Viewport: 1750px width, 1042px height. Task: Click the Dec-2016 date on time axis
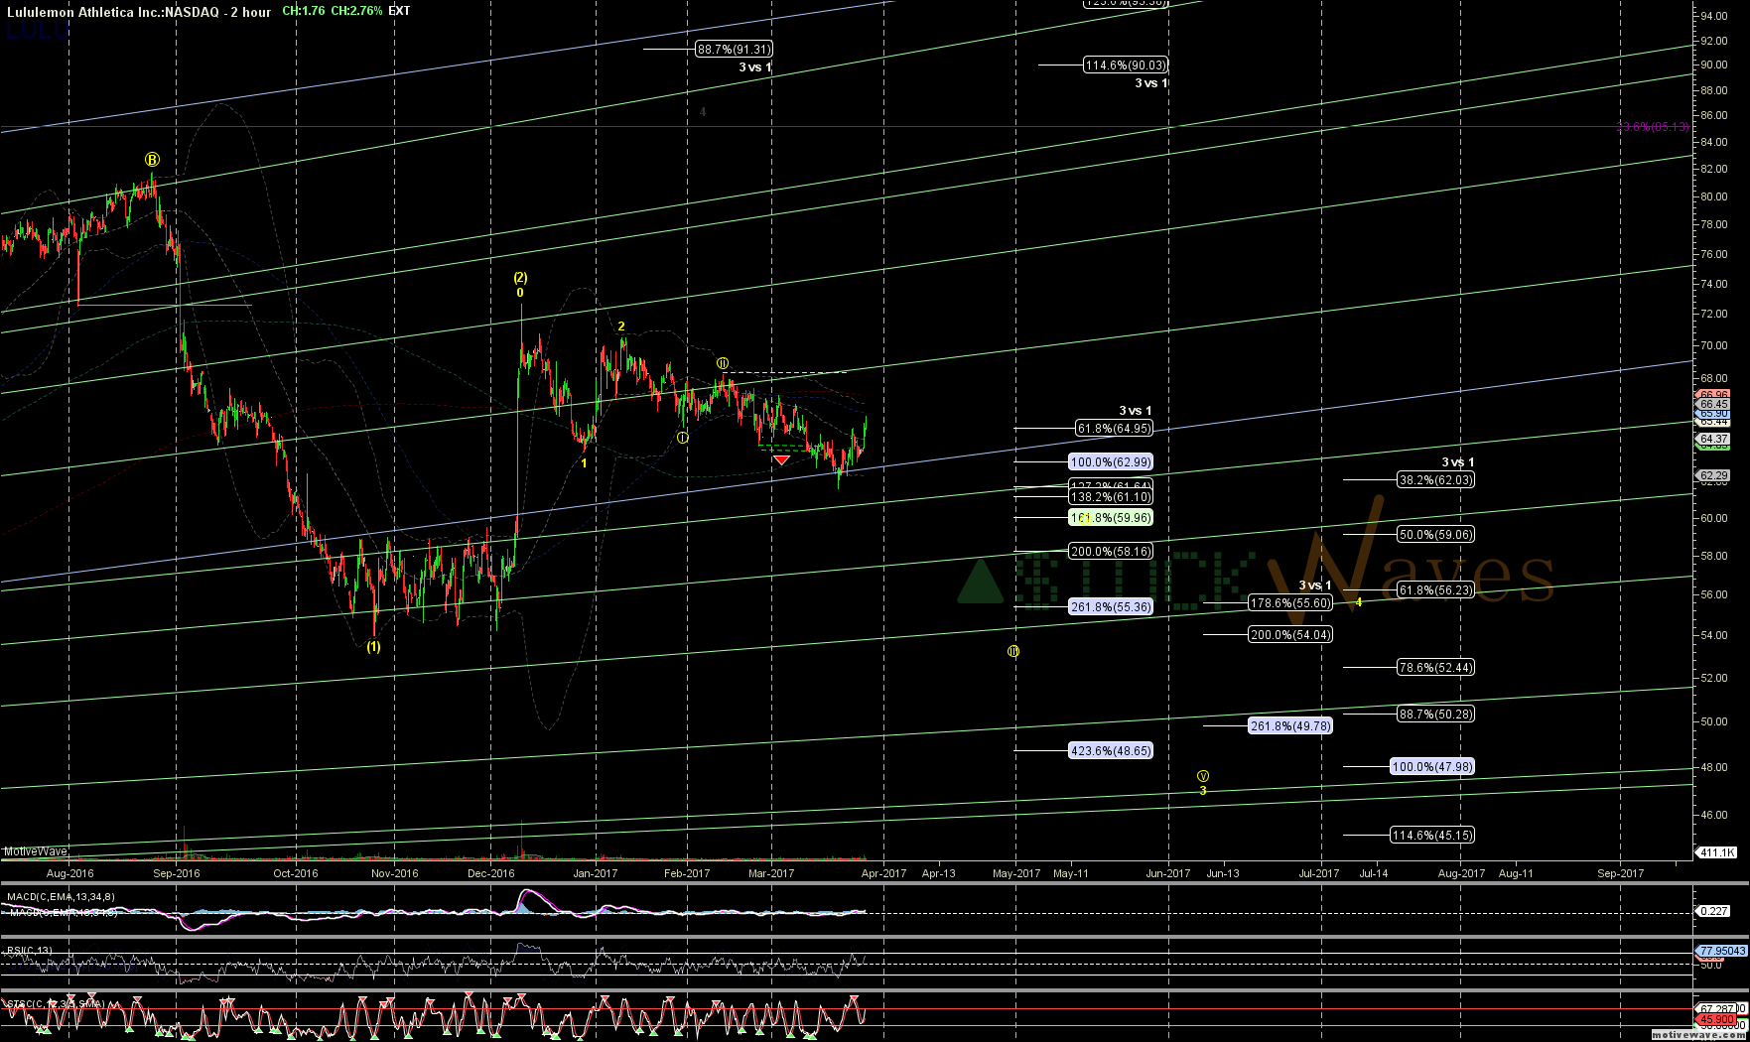point(491,873)
